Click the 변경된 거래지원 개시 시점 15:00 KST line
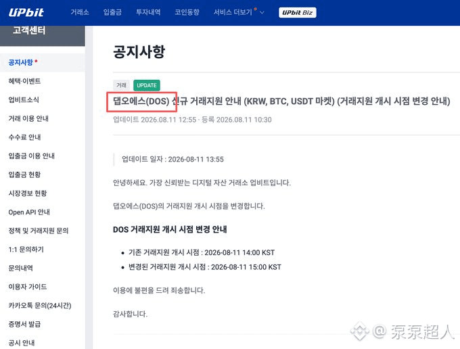The height and width of the screenshot is (349, 460). pos(205,267)
